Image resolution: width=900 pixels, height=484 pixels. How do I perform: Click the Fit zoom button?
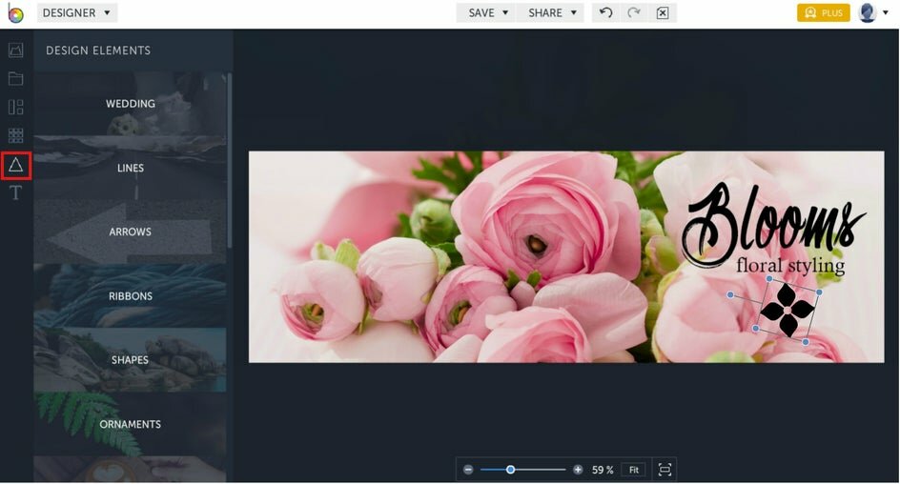tap(634, 470)
